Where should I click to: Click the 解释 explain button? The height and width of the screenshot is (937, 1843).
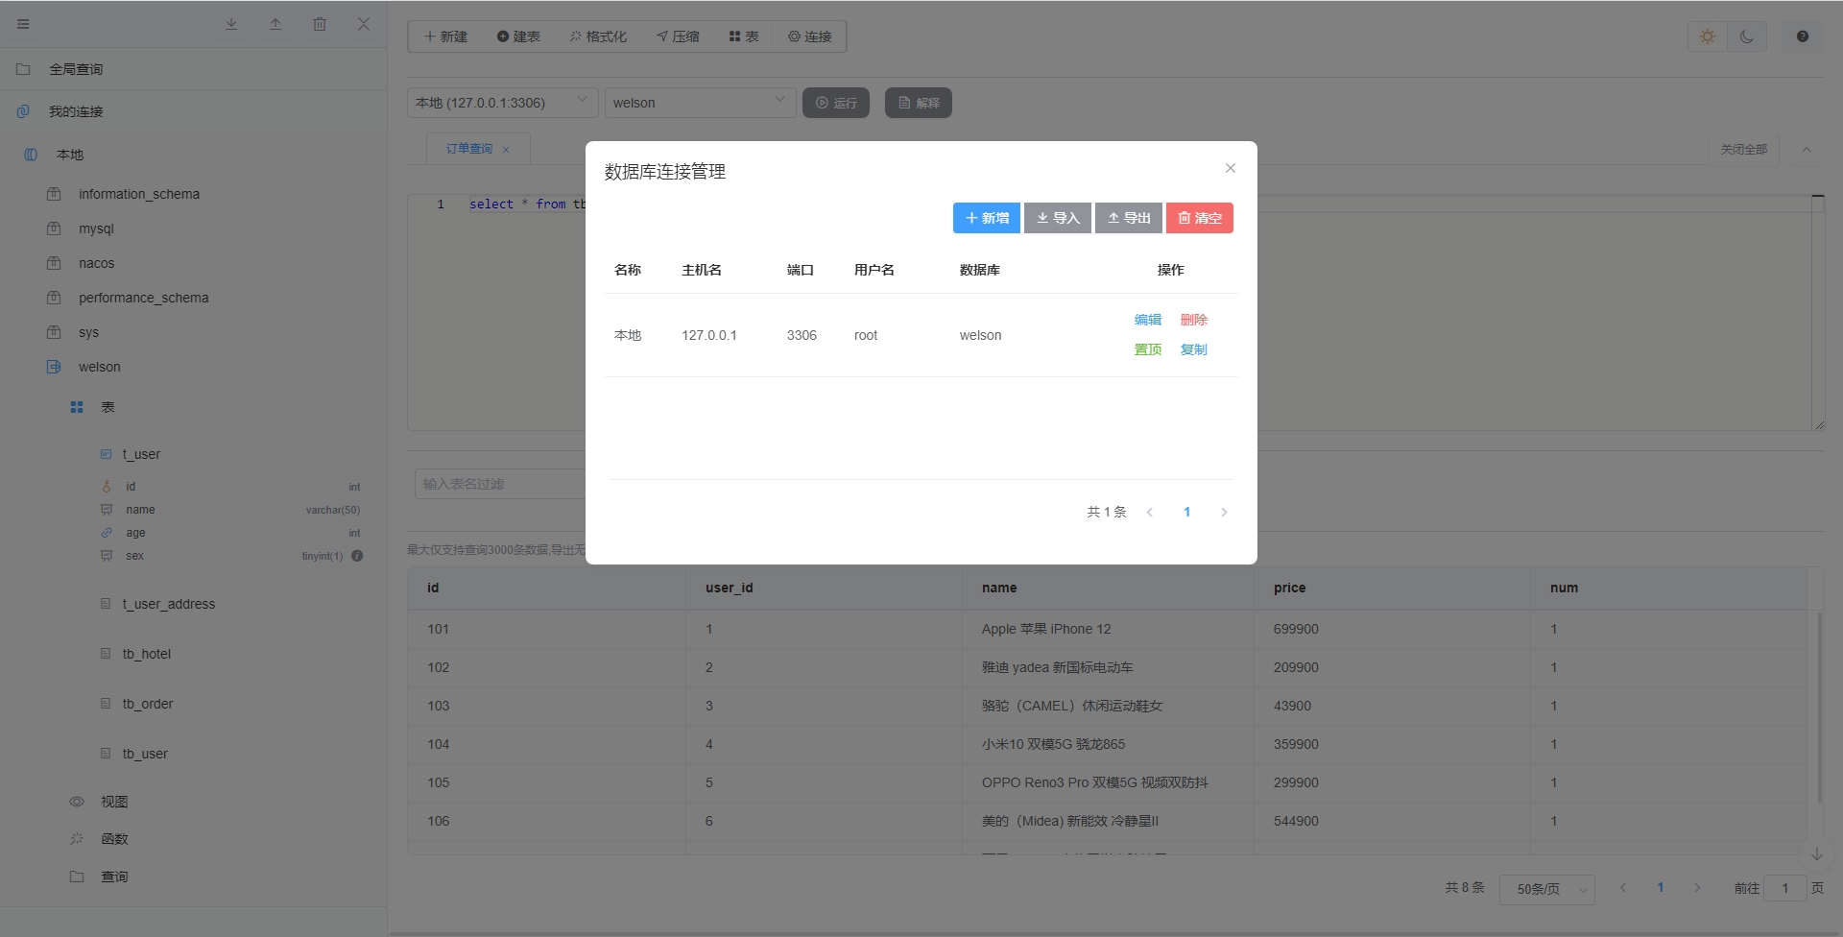coord(919,103)
